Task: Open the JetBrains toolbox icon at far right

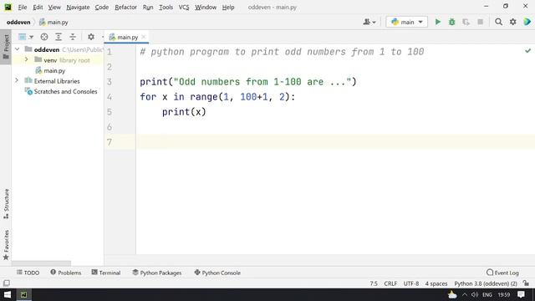Action: pos(527,22)
